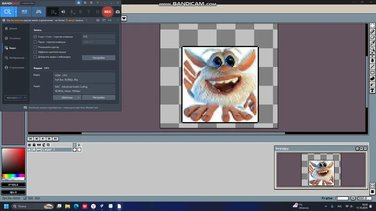Screen dimensions: 376x211
Task: Select the Eraser tool in Aseprite
Action: click(x=372, y=37)
